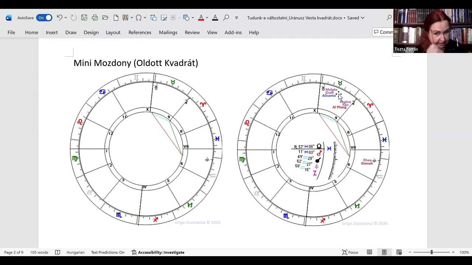Open Customize Quick Access Toolbar arrow
The height and width of the screenshot is (265, 472).
(x=236, y=18)
